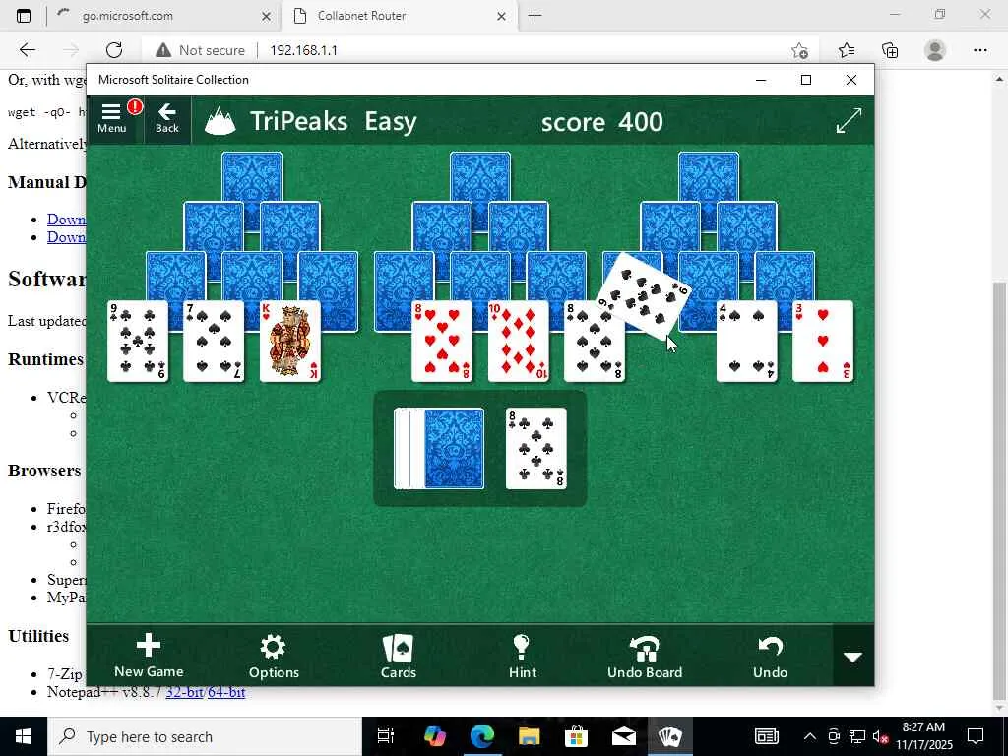Select the King of hearts card

tap(290, 342)
